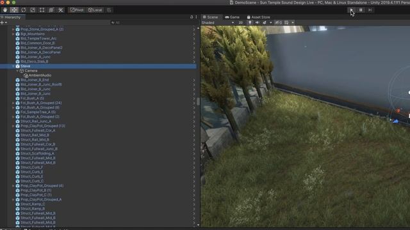Open scene effects dropdown arrow
This screenshot has height=230, width=410.
tap(270, 23)
